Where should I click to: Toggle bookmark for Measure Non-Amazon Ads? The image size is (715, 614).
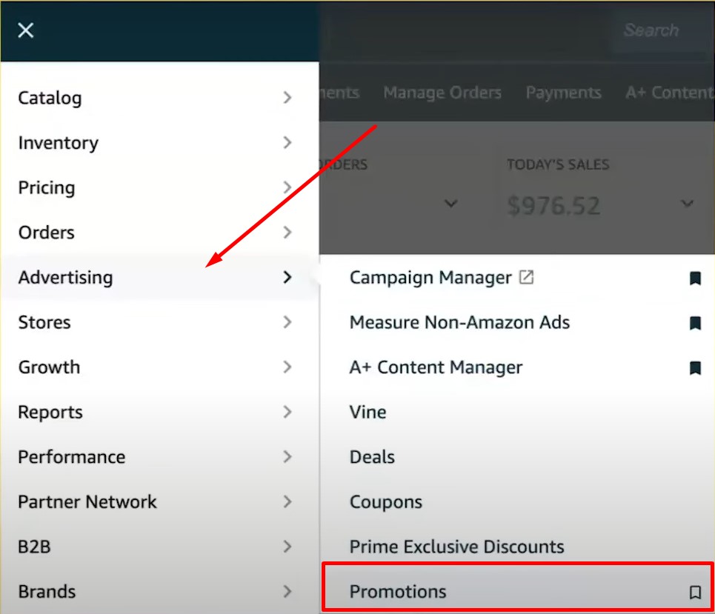click(695, 323)
